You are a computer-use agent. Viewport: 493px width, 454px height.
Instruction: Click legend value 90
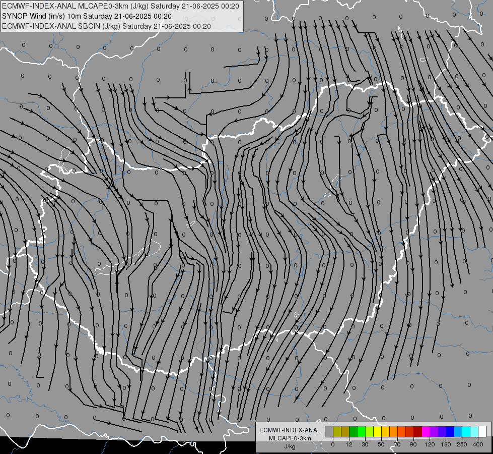[413, 444]
